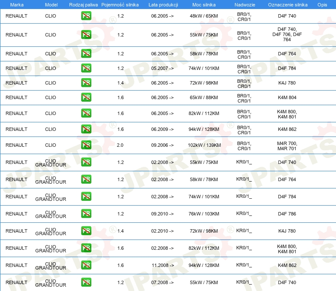Select the 2.0 engine capacity cell
336x291 pixels.
point(120,145)
